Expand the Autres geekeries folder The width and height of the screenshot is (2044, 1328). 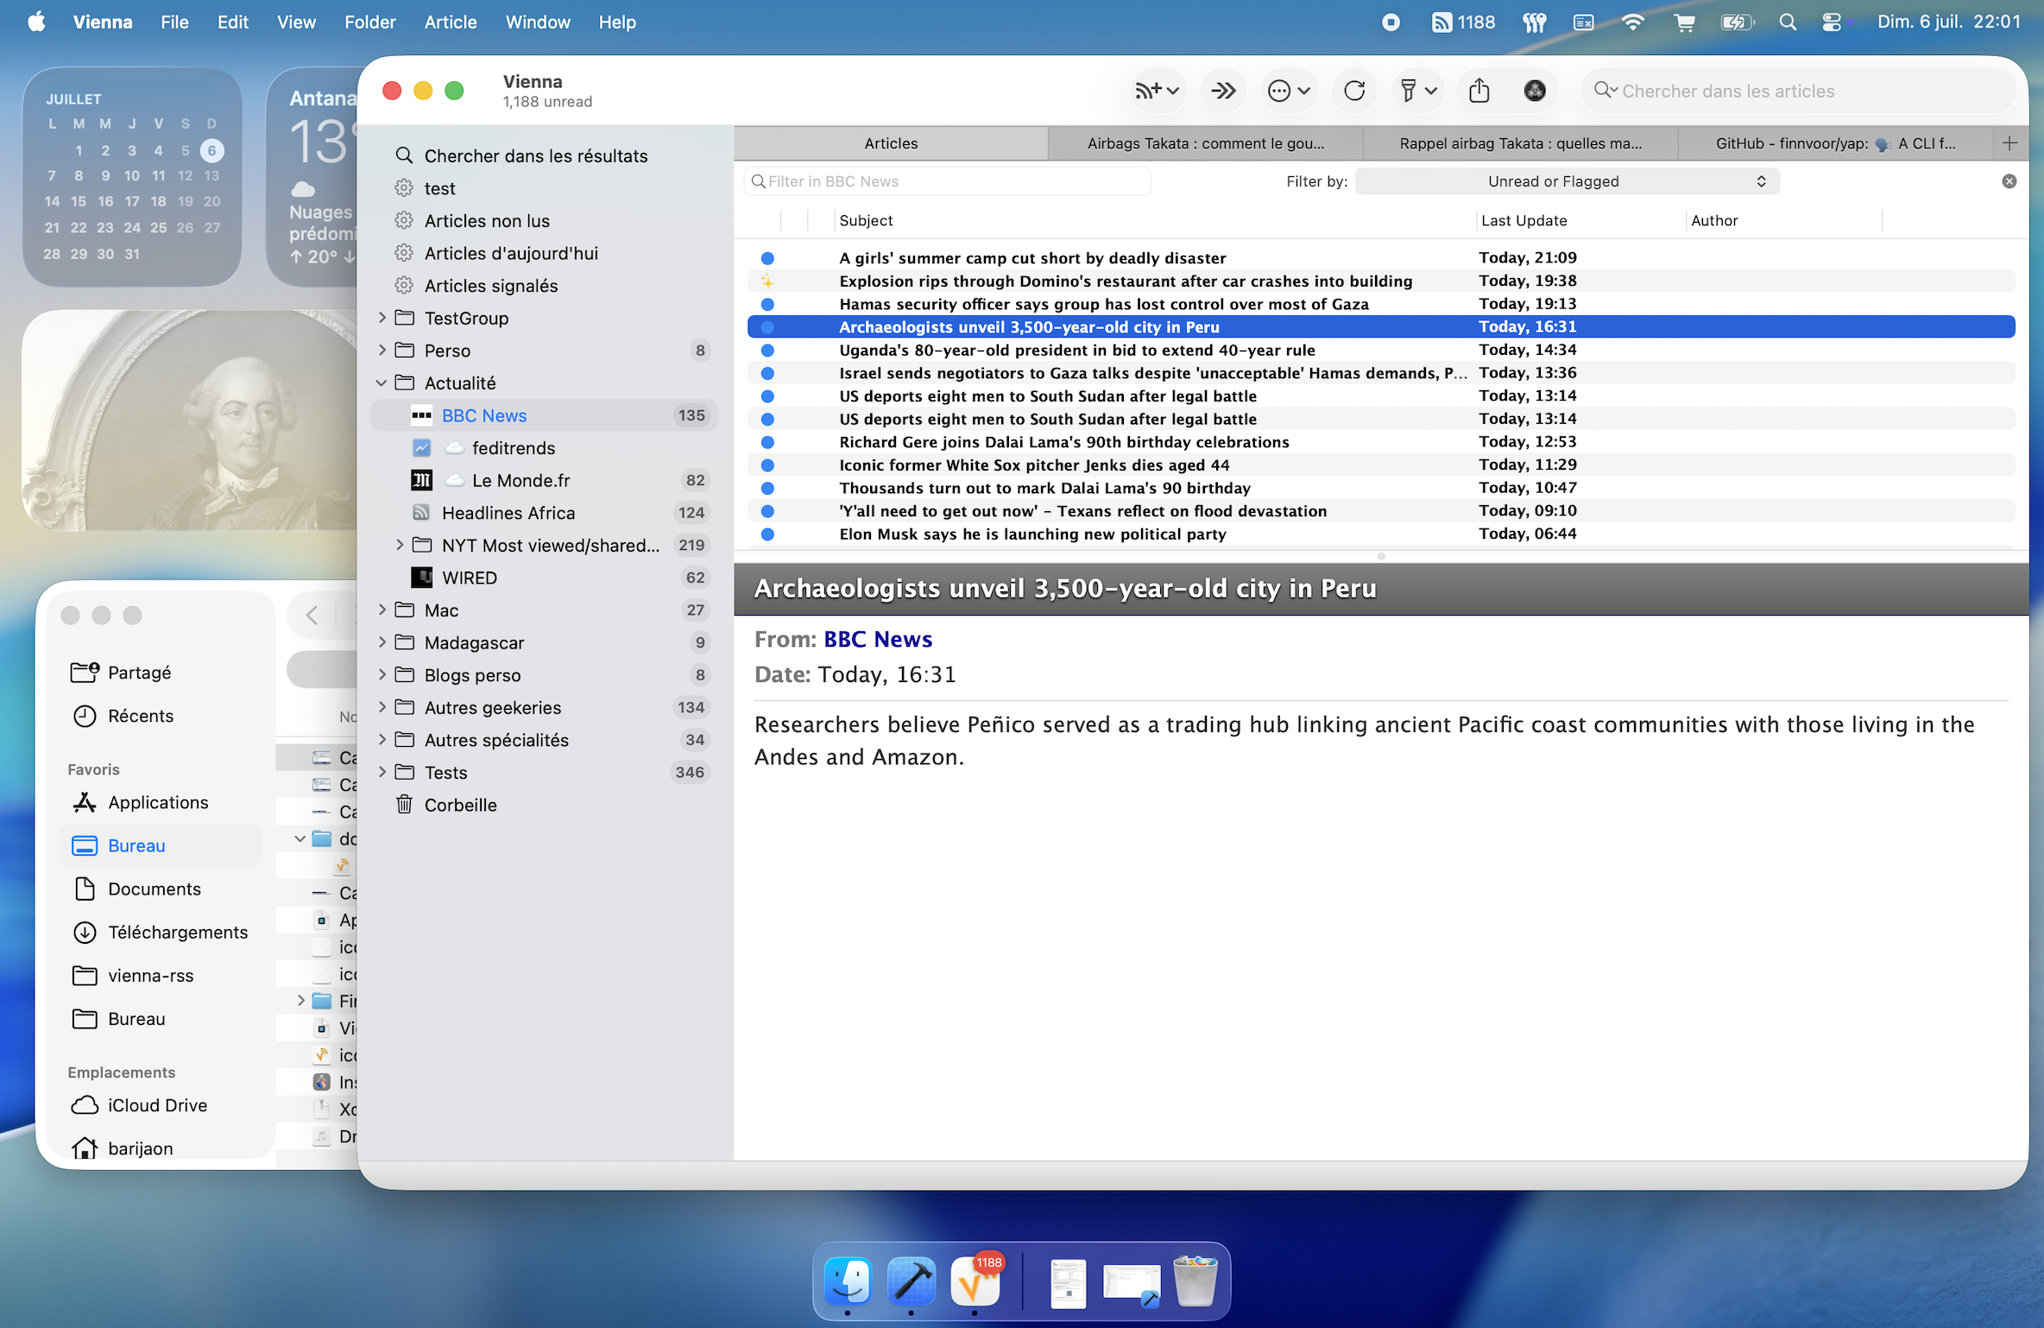(x=382, y=707)
